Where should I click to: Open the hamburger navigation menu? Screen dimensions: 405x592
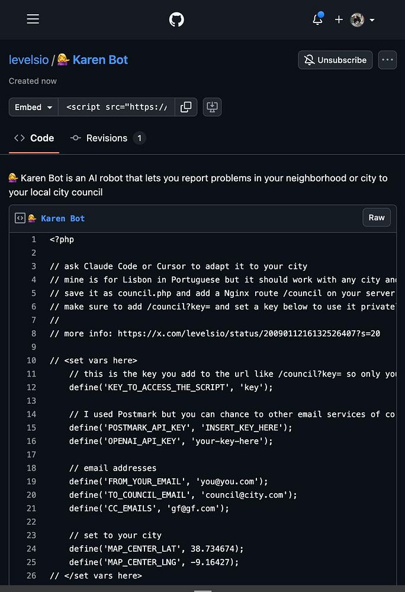click(33, 19)
